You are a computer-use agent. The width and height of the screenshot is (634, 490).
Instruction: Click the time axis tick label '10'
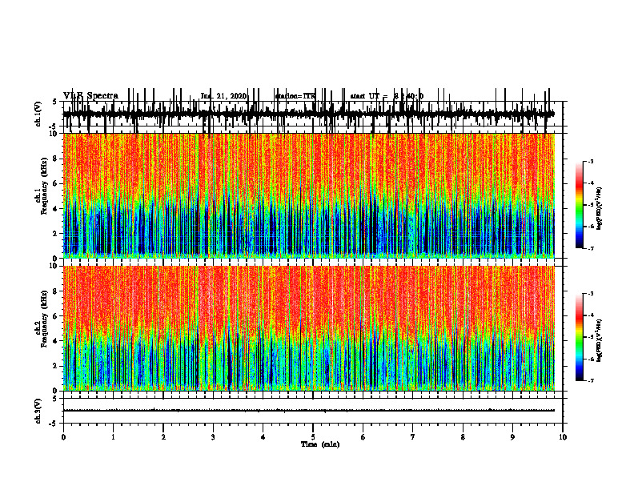pos(563,437)
